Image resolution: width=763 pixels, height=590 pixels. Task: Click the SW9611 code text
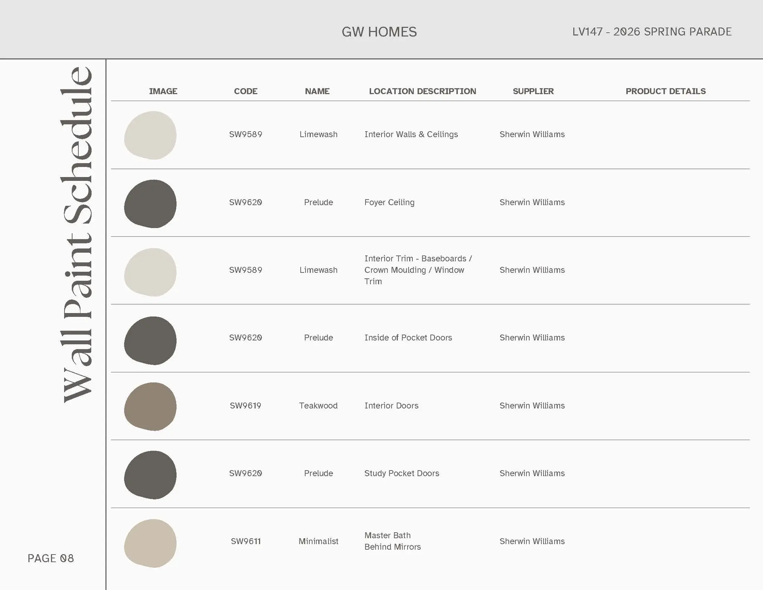click(246, 541)
